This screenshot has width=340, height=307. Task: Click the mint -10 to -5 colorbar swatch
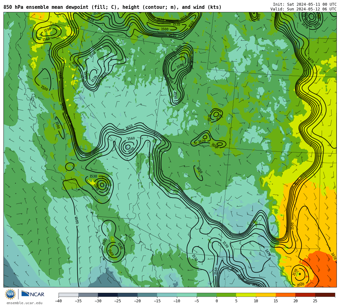pyautogui.click(x=187, y=295)
